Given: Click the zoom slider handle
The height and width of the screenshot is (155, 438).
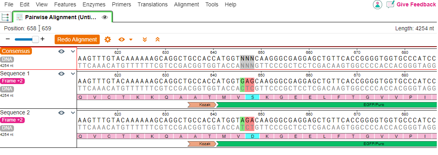Looking at the screenshot, I should 36,39.
